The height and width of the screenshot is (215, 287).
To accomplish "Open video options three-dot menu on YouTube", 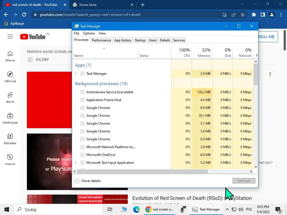I will [x=270, y=74].
